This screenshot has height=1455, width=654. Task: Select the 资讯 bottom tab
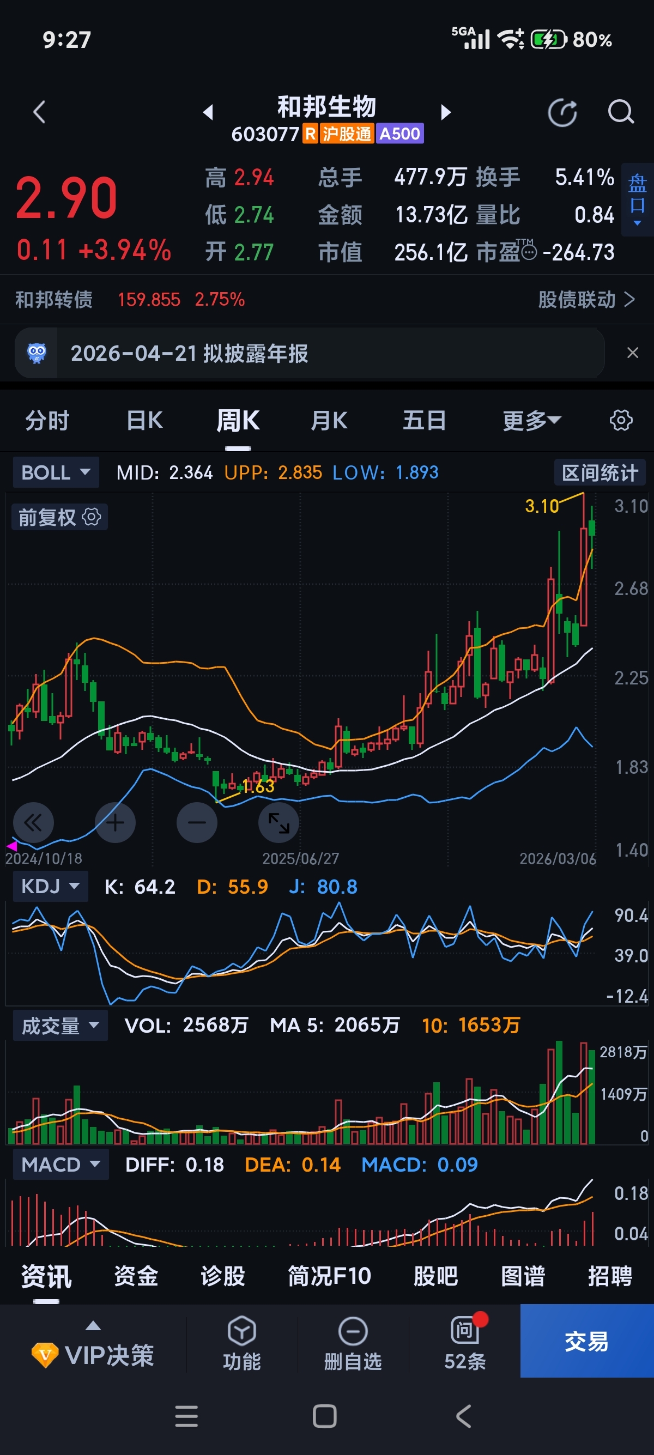tap(46, 1276)
